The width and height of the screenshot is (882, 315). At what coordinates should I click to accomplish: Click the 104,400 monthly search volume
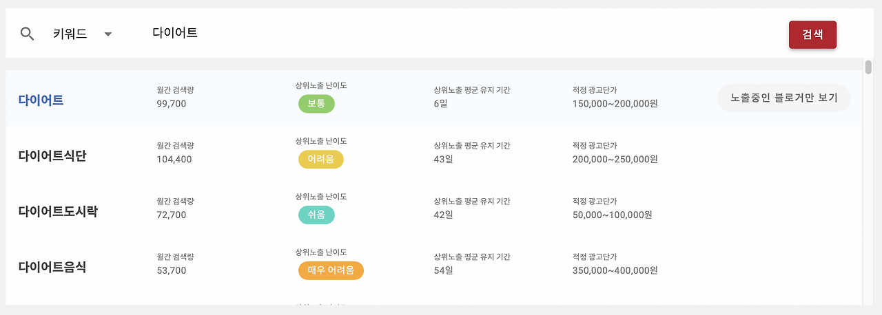pos(174,160)
